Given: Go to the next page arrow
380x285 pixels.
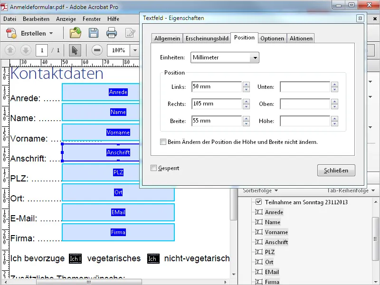Looking at the screenshot, I should click(x=26, y=50).
